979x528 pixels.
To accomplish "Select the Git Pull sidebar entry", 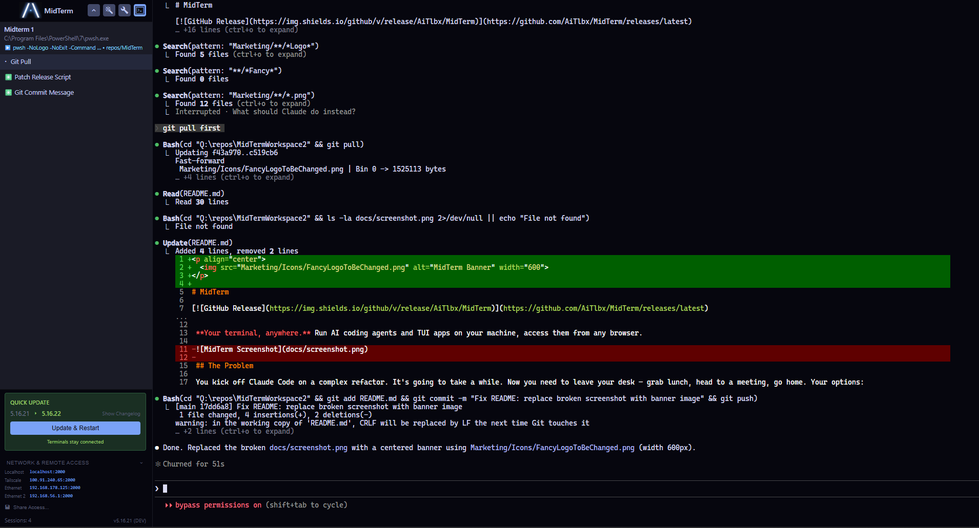I will [x=21, y=61].
